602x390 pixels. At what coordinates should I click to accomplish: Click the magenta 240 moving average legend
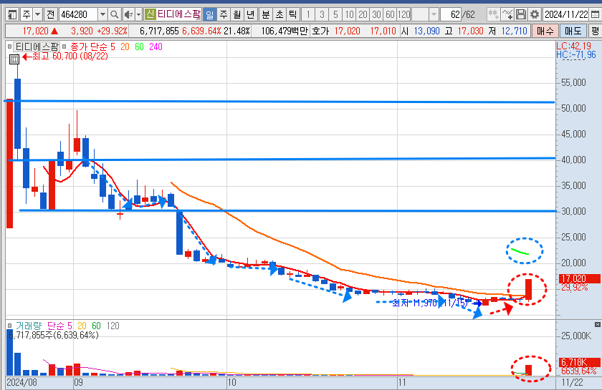point(156,47)
